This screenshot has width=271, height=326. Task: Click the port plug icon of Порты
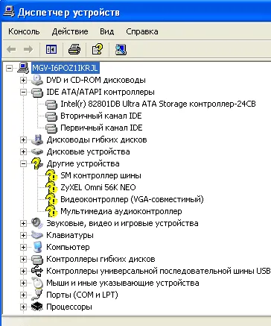coord(37,295)
